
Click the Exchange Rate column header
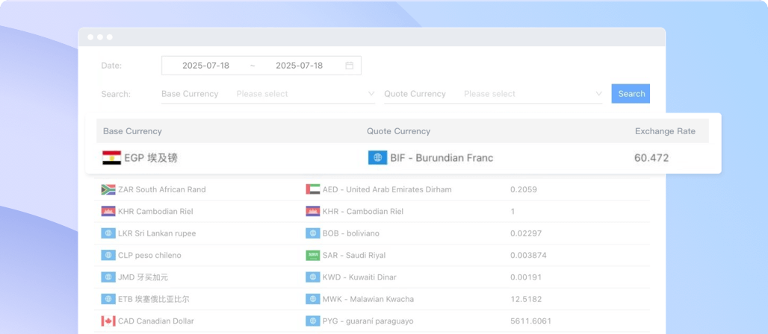pyautogui.click(x=664, y=131)
